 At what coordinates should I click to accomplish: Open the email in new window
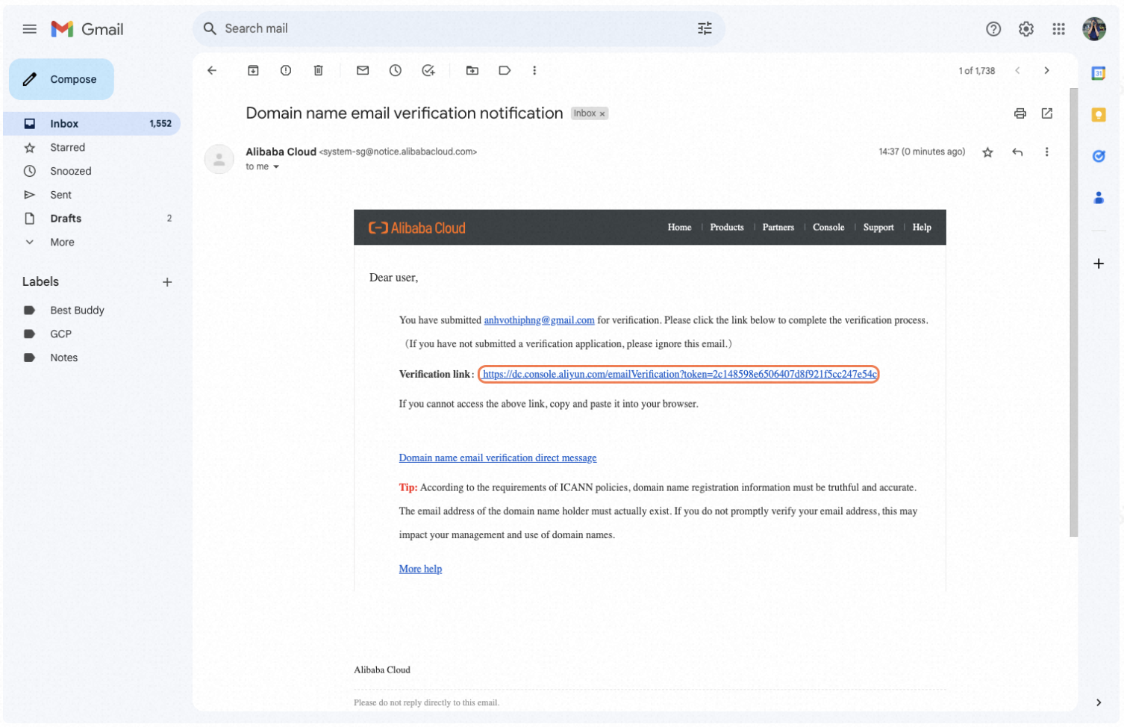click(x=1046, y=113)
